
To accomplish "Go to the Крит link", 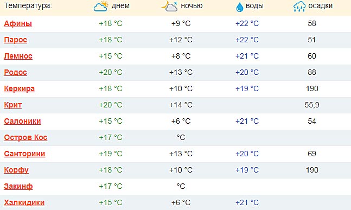I will click(x=13, y=105).
